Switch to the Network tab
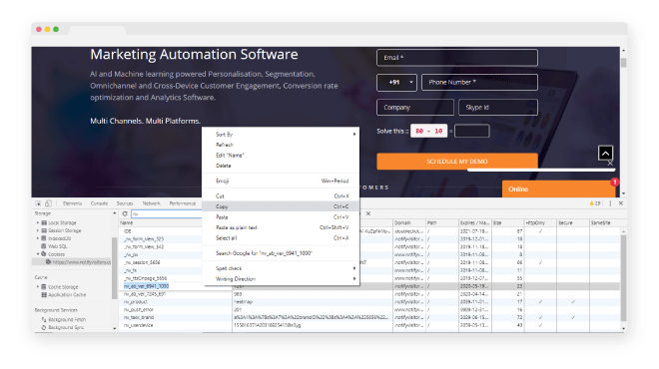The width and height of the screenshot is (659, 369). pos(152,203)
